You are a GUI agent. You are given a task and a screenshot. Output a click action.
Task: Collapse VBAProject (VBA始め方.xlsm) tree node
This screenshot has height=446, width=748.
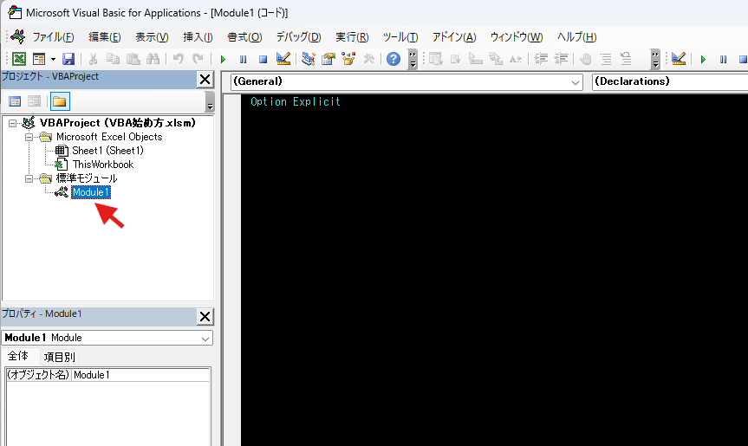tap(12, 123)
